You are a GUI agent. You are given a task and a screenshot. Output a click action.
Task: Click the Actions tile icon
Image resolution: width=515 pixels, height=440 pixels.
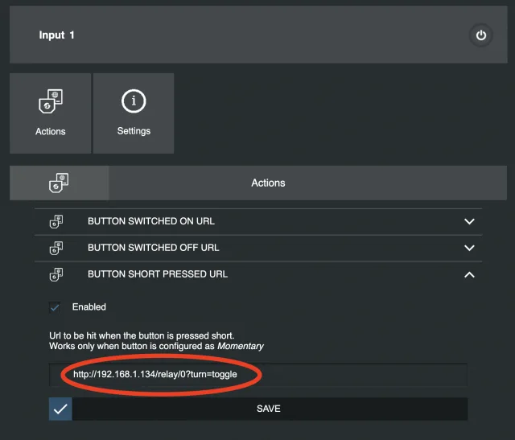pyautogui.click(x=51, y=103)
